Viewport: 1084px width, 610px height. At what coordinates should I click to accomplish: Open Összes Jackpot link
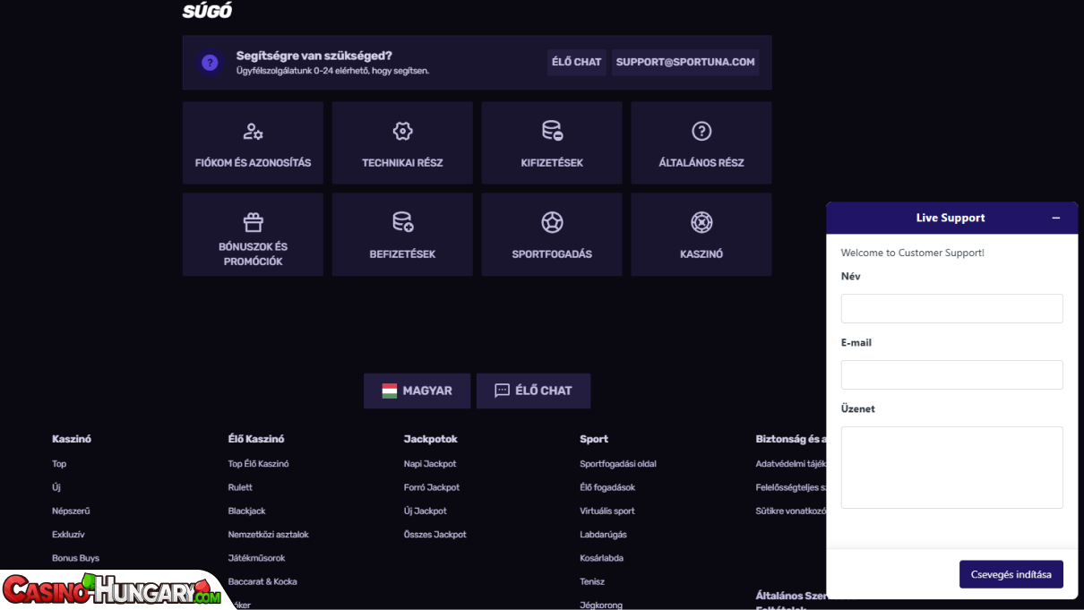tap(435, 534)
